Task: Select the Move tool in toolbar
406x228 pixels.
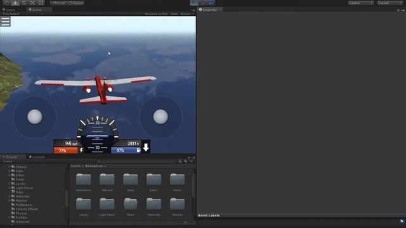Action: point(15,3)
